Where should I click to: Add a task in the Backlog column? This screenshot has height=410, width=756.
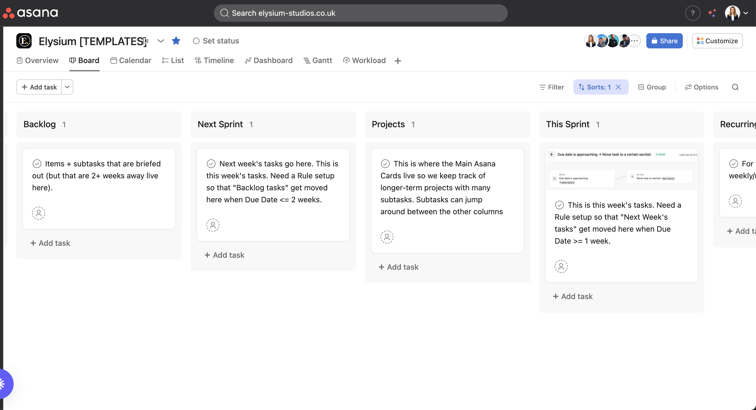[50, 243]
